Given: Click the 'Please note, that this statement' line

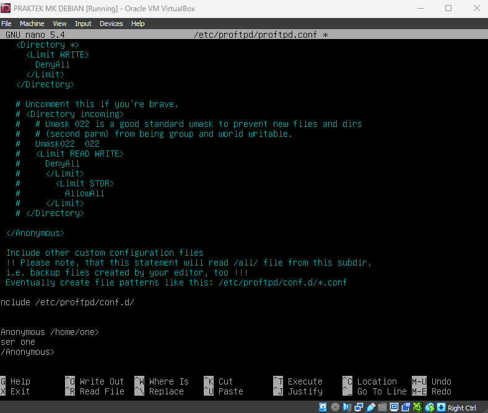Looking at the screenshot, I should (189, 263).
